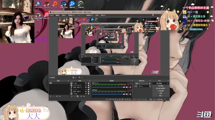This screenshot has width=215, height=120.
Task: Add a new source with the plus icon
Action: tap(71, 96)
